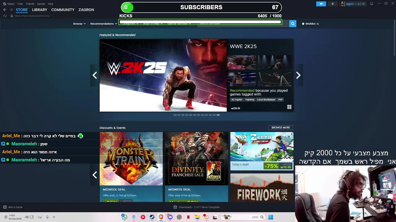Click the Local Multiplayer tag
396x222 pixels.
(266, 100)
